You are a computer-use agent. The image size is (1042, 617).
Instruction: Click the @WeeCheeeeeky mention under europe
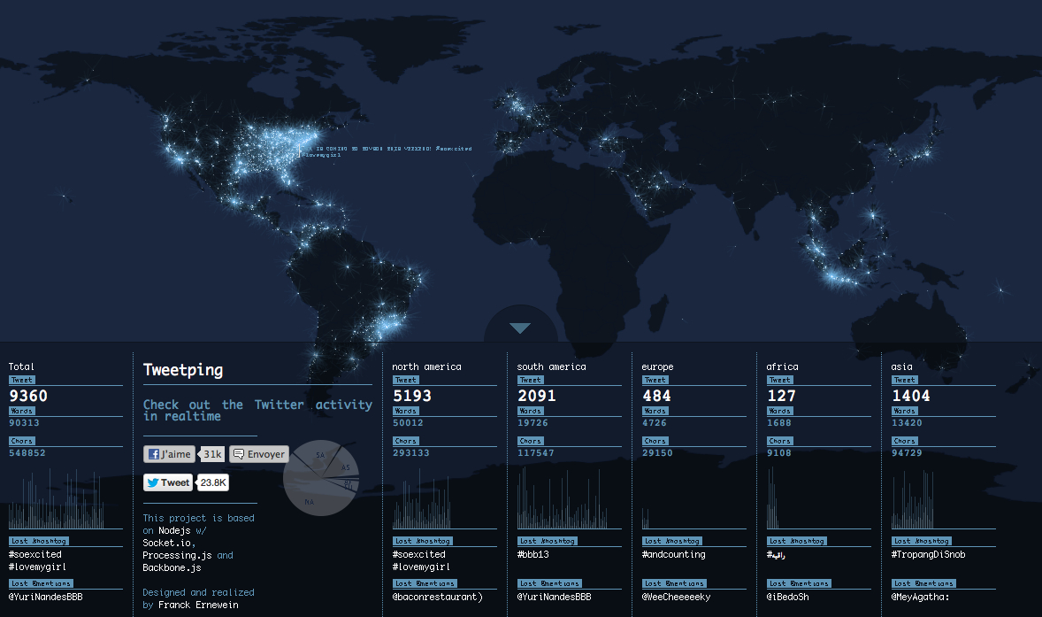(x=676, y=597)
